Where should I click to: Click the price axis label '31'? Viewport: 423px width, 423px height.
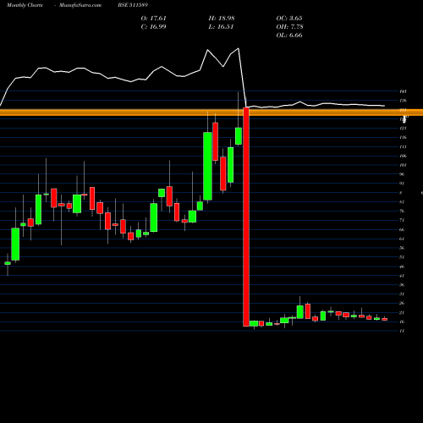pos(402,294)
